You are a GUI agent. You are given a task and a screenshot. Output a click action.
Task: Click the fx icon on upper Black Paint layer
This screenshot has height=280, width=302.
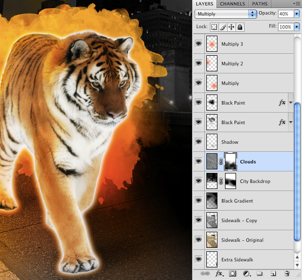click(x=282, y=103)
